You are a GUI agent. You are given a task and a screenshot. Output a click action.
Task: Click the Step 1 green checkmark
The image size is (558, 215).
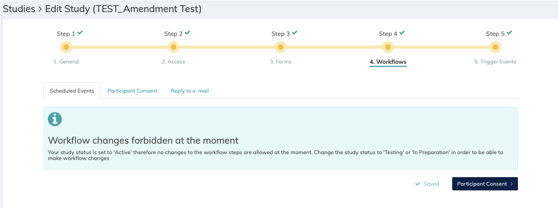point(80,33)
